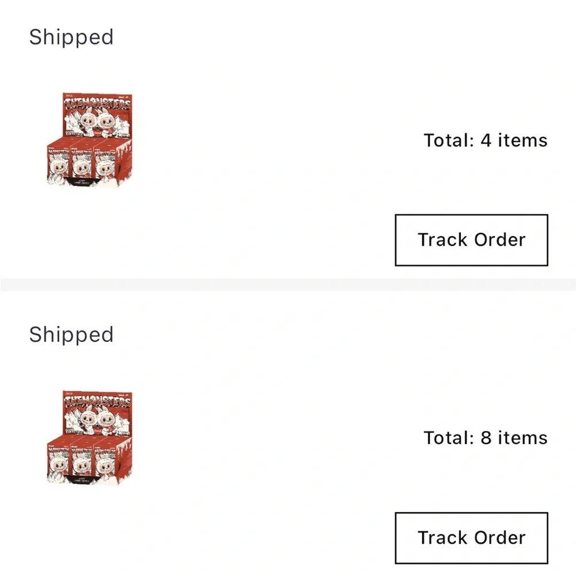Select the "Total: 8 items" text
This screenshot has height=576, width=576.
click(x=485, y=438)
